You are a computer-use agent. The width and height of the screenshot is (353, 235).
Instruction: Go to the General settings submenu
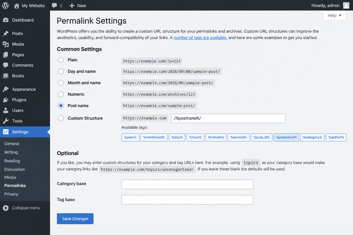[12, 144]
